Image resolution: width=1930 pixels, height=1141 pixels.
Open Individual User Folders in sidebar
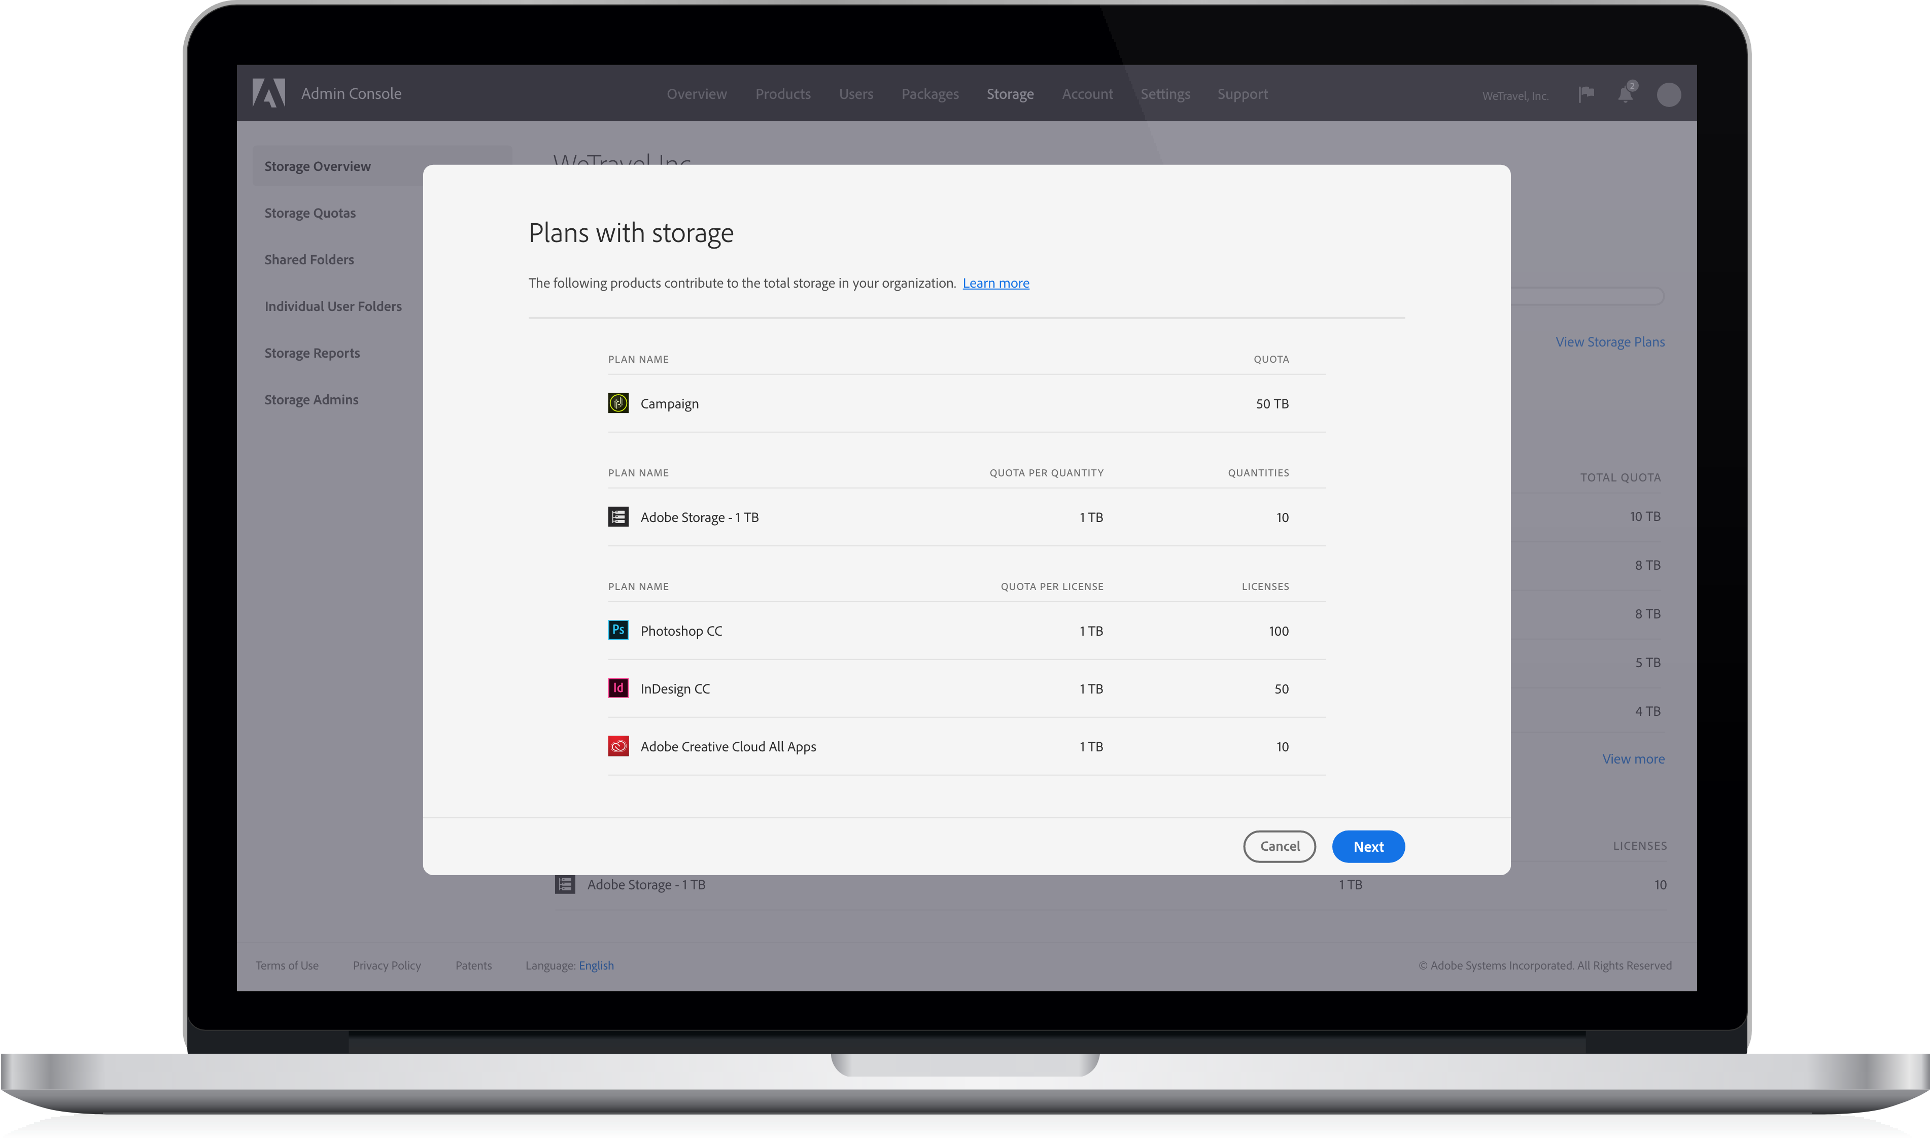[x=333, y=306]
